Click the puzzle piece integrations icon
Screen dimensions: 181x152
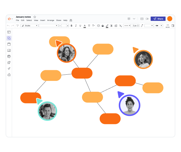point(9,75)
